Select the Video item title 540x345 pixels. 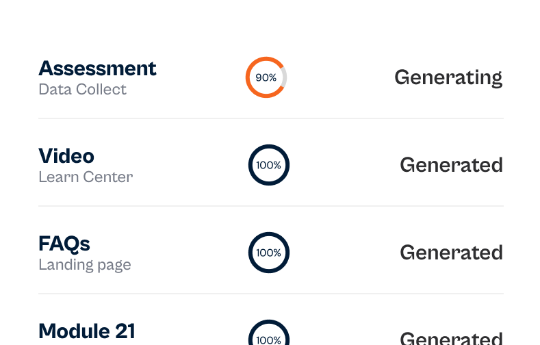(x=66, y=156)
